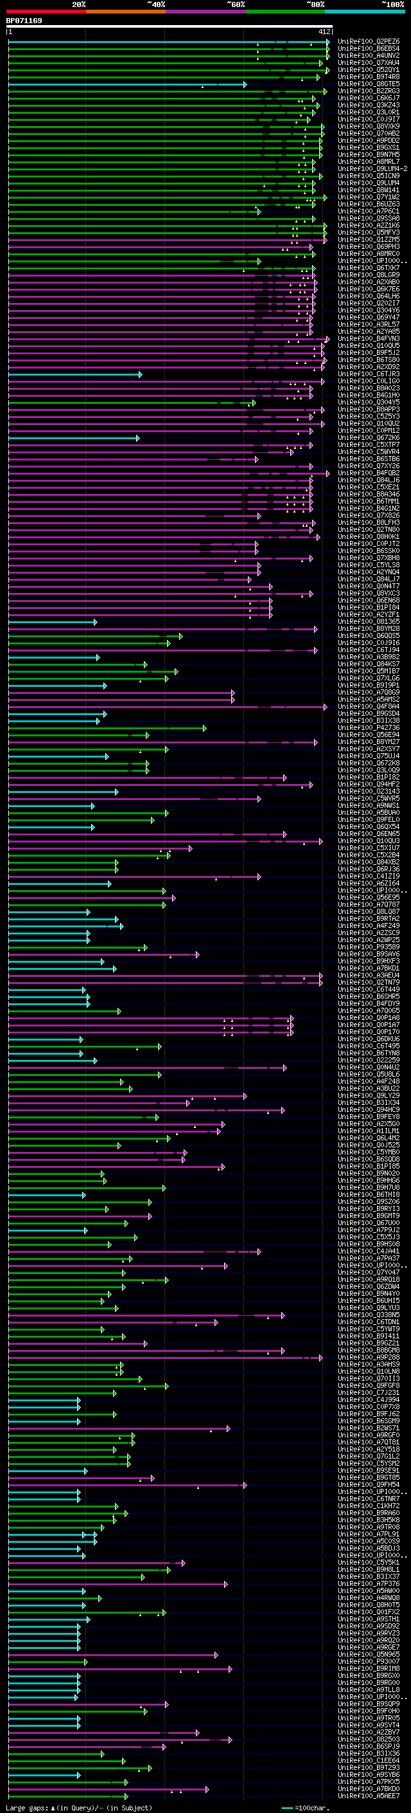Select the UniRef100_Q0N4T7 entry
411x1813 pixels.
(x=369, y=585)
